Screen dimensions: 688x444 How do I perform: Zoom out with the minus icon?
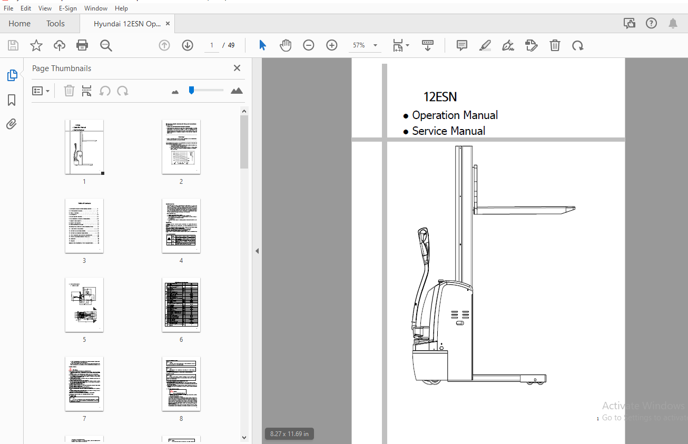tap(309, 45)
